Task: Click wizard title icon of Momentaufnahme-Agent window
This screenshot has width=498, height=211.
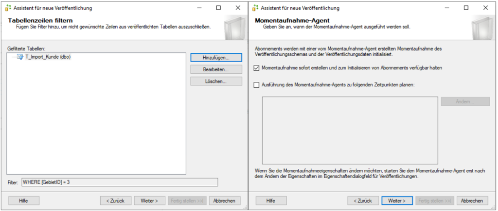Action: [256, 8]
